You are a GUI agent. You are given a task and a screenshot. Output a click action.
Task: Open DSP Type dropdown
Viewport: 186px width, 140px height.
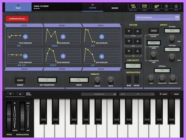[x=162, y=71]
